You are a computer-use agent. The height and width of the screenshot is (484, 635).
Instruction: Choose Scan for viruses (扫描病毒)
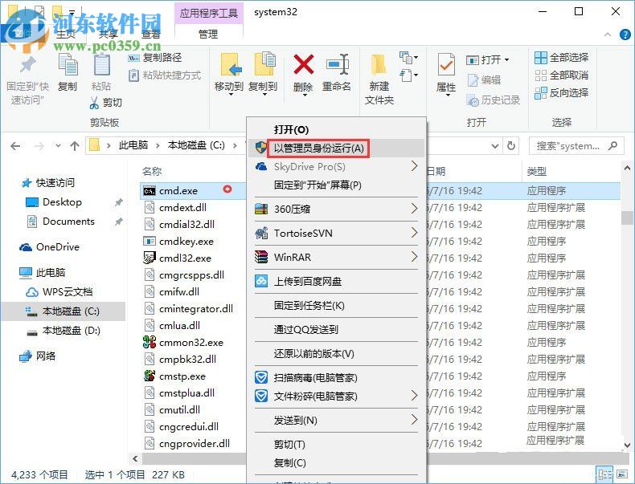tap(315, 378)
